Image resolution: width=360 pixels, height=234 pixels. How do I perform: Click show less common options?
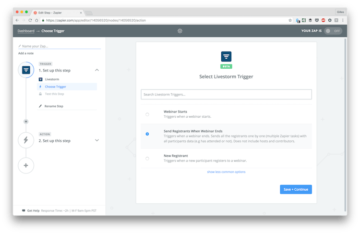[226, 172]
